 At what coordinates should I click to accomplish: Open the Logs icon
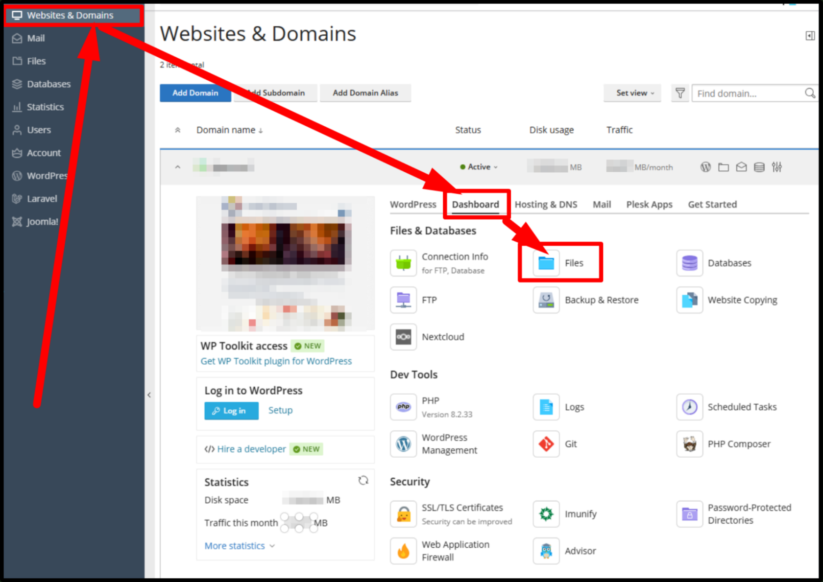point(546,407)
